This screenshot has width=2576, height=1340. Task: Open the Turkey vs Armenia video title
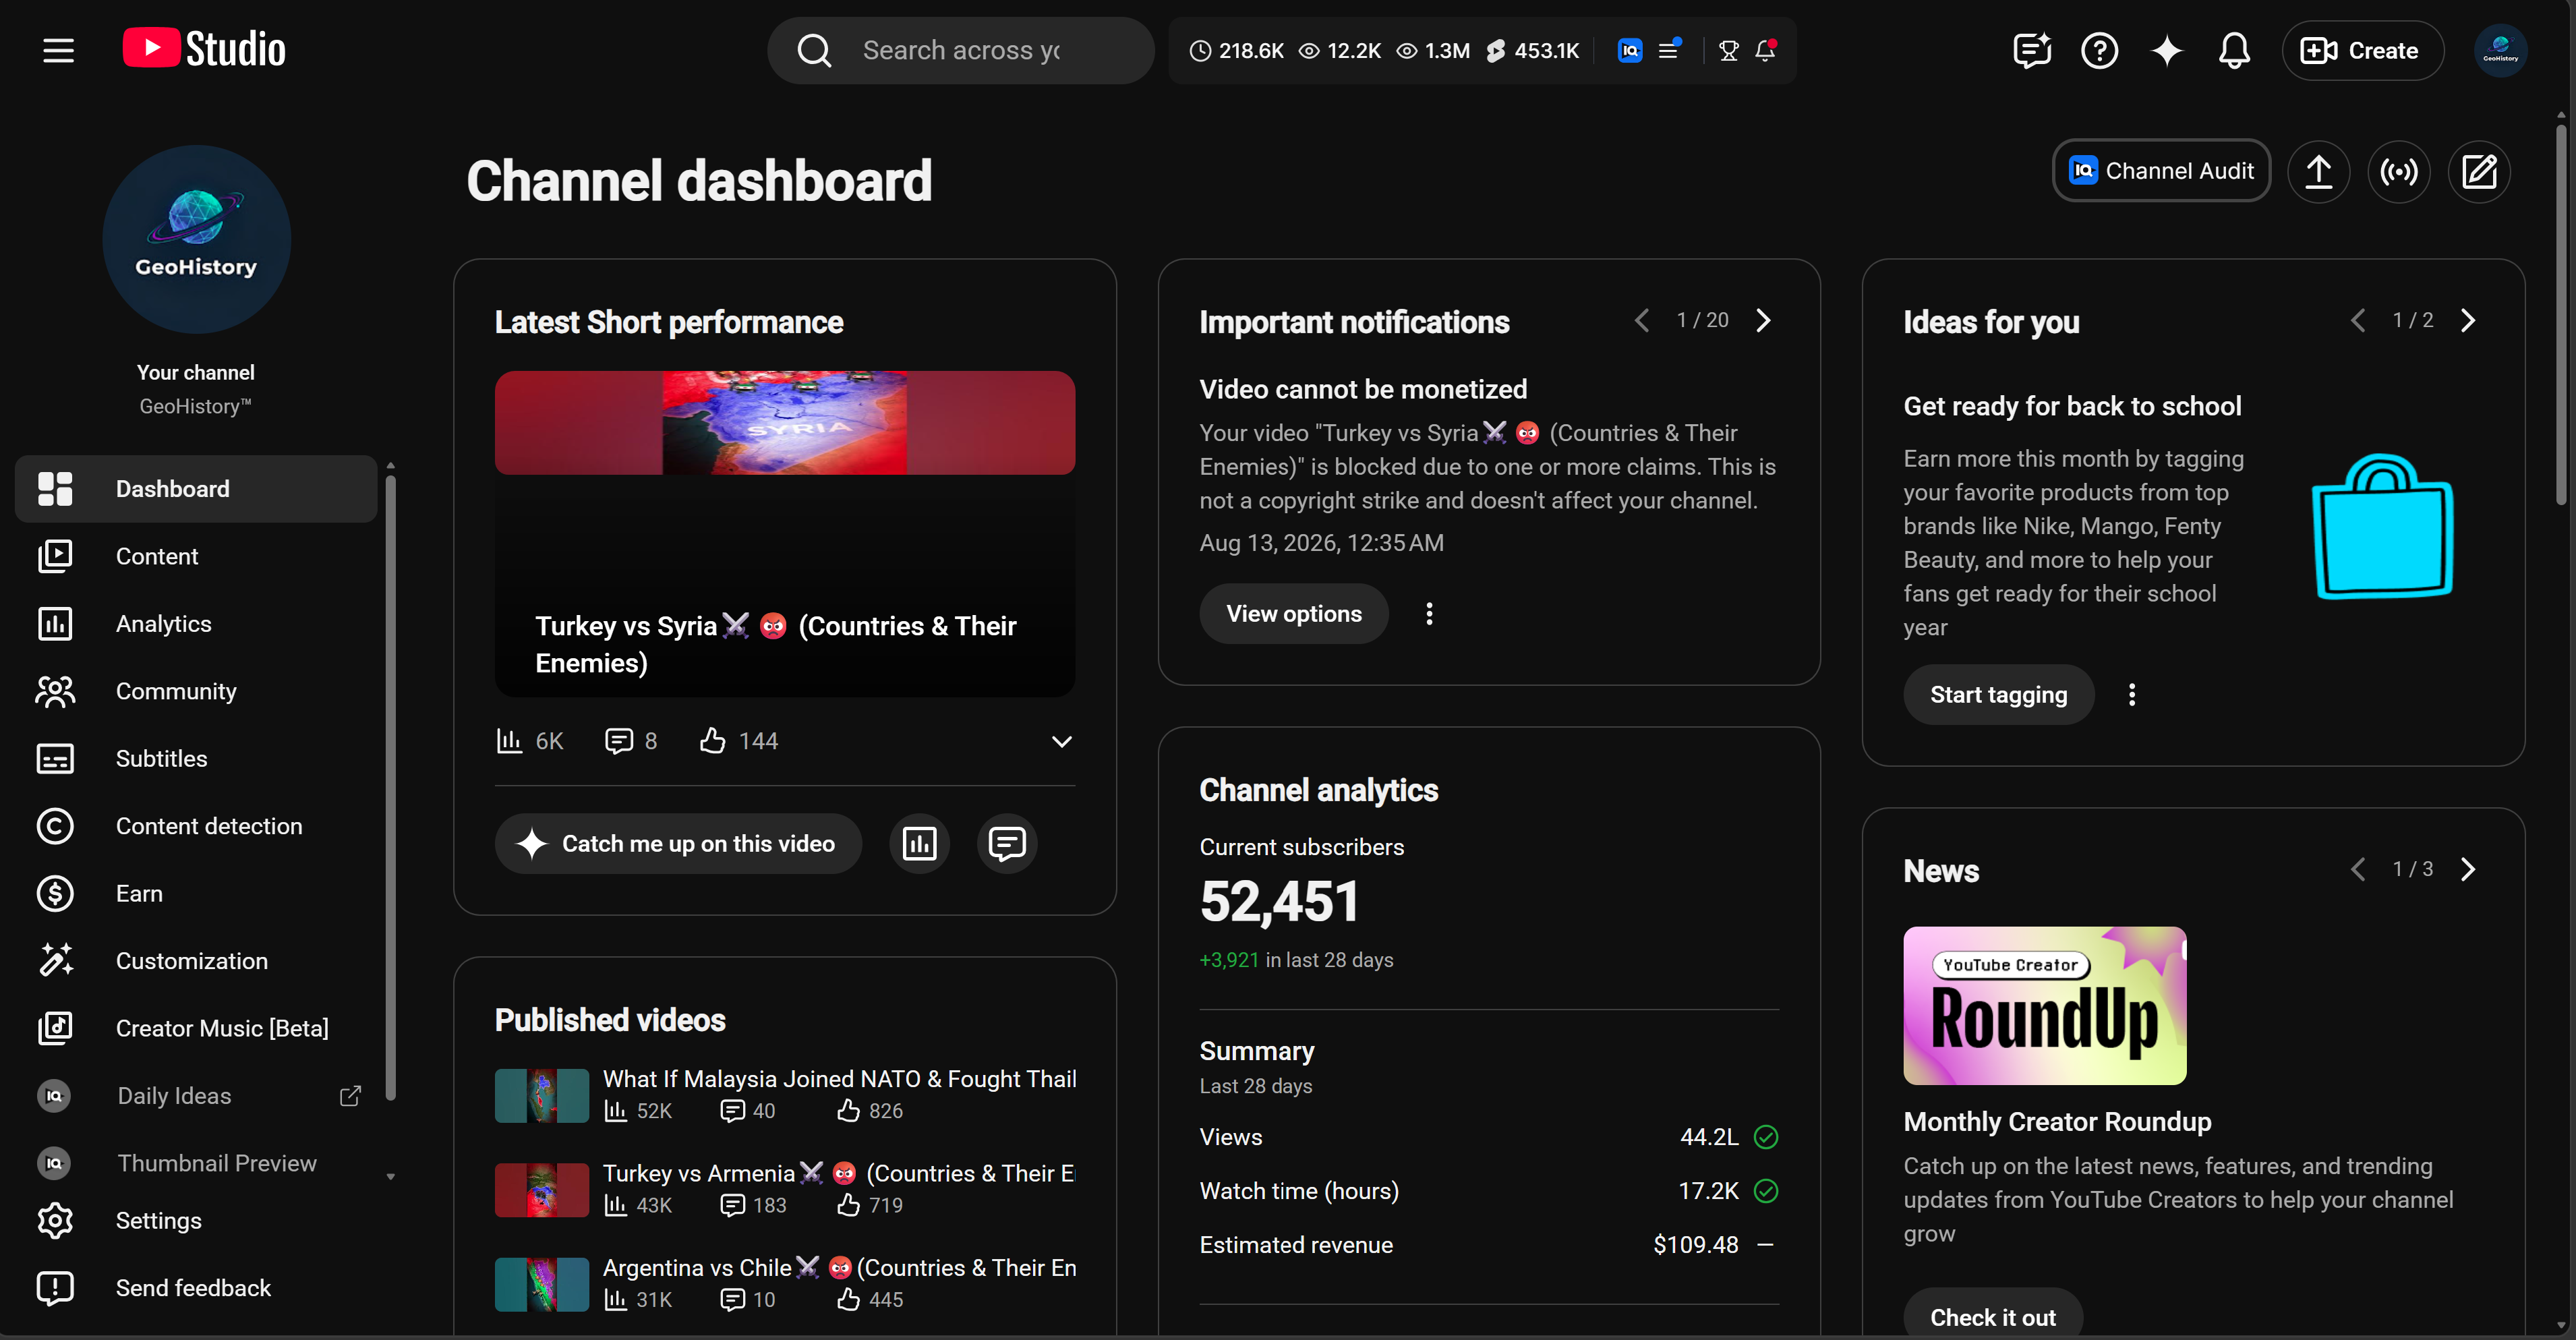[x=839, y=1173]
